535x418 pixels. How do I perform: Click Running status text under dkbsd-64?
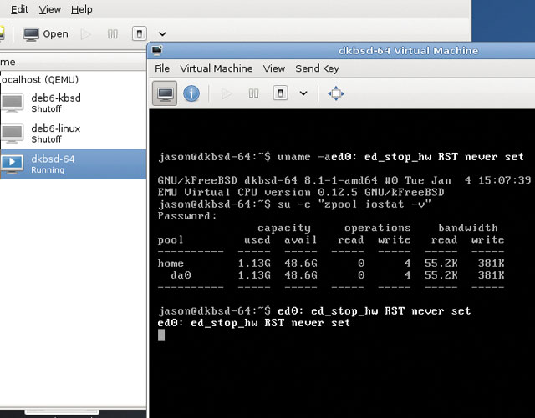(x=48, y=169)
